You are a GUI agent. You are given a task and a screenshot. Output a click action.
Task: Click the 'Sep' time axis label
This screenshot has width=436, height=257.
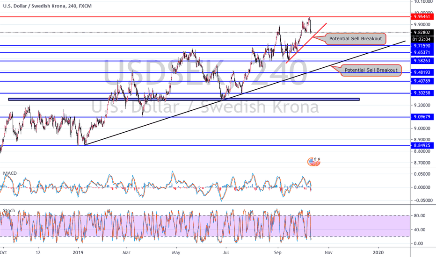pyautogui.click(x=278, y=252)
